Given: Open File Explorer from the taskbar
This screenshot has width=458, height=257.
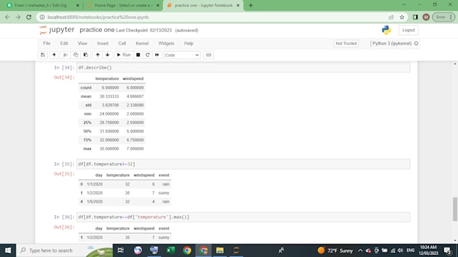Looking at the screenshot, I should tap(220, 250).
